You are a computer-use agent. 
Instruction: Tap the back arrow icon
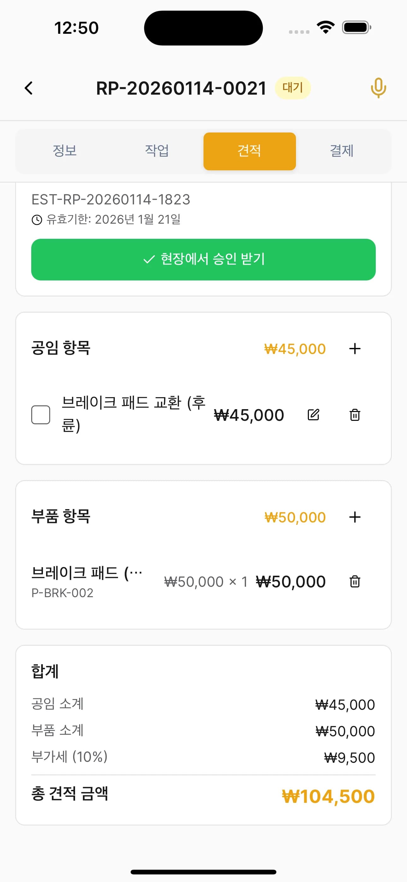29,88
